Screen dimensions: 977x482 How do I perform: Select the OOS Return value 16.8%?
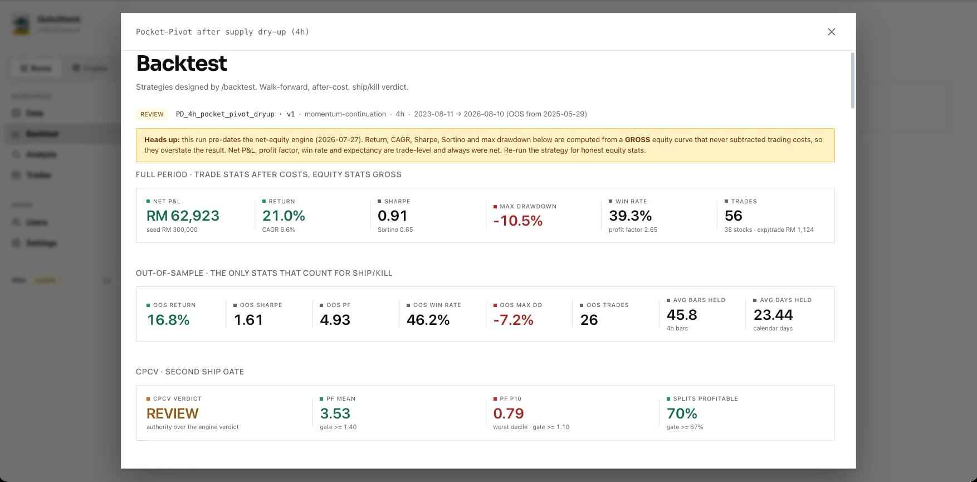(x=168, y=320)
